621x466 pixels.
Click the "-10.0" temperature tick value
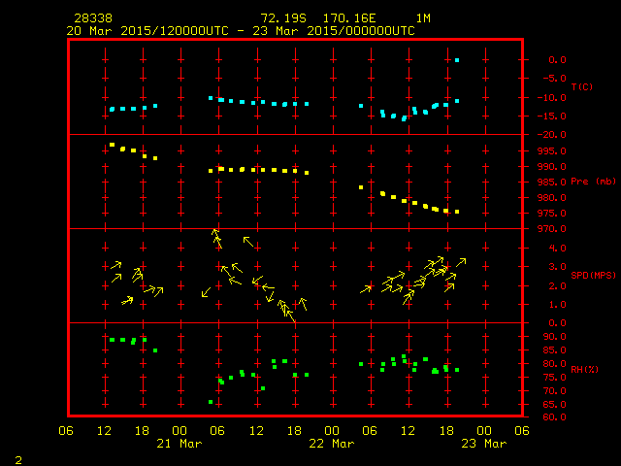(x=552, y=97)
